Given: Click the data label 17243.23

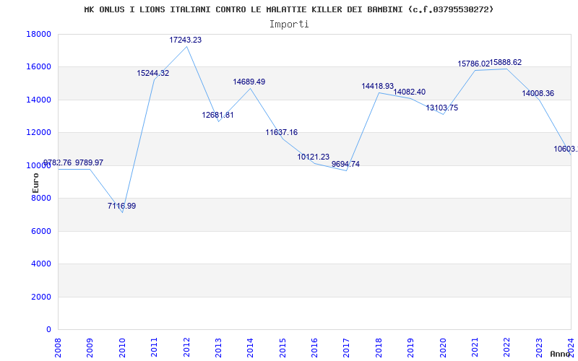Looking at the screenshot, I should 186,40.
